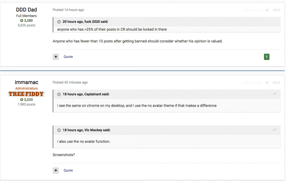
Task: Toggle multiquote plus on DDD Dad's post
Action: [x=56, y=57]
